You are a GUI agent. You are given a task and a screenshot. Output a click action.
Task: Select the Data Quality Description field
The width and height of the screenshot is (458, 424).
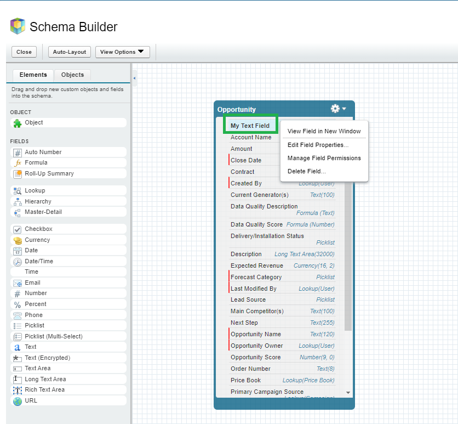click(x=282, y=210)
